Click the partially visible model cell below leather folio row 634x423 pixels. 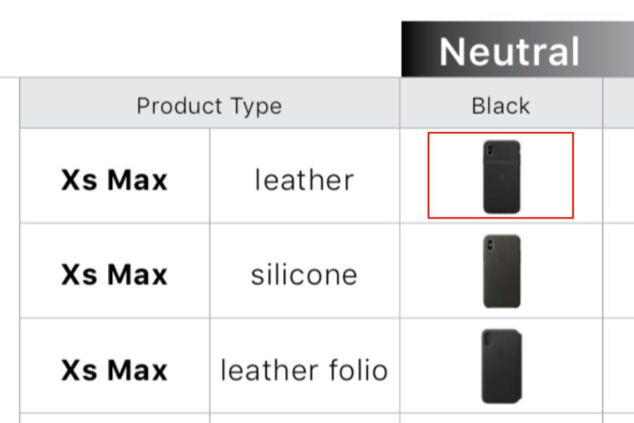click(x=115, y=419)
